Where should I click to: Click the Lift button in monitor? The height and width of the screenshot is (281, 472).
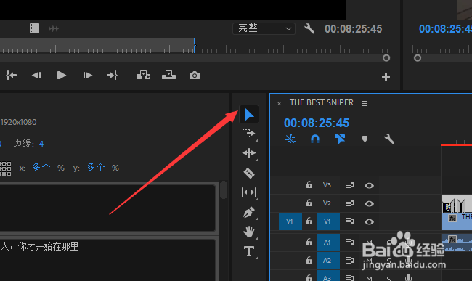143,75
